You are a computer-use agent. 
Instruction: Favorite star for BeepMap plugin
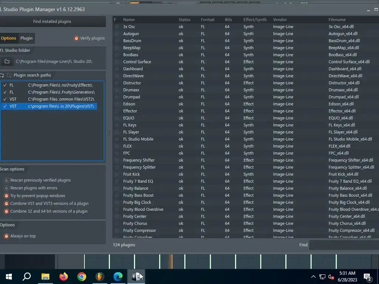(117, 48)
